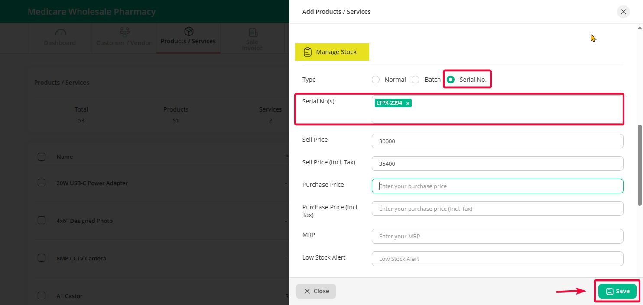Image resolution: width=643 pixels, height=305 pixels.
Task: Focus the MRP input field
Action: point(497,236)
